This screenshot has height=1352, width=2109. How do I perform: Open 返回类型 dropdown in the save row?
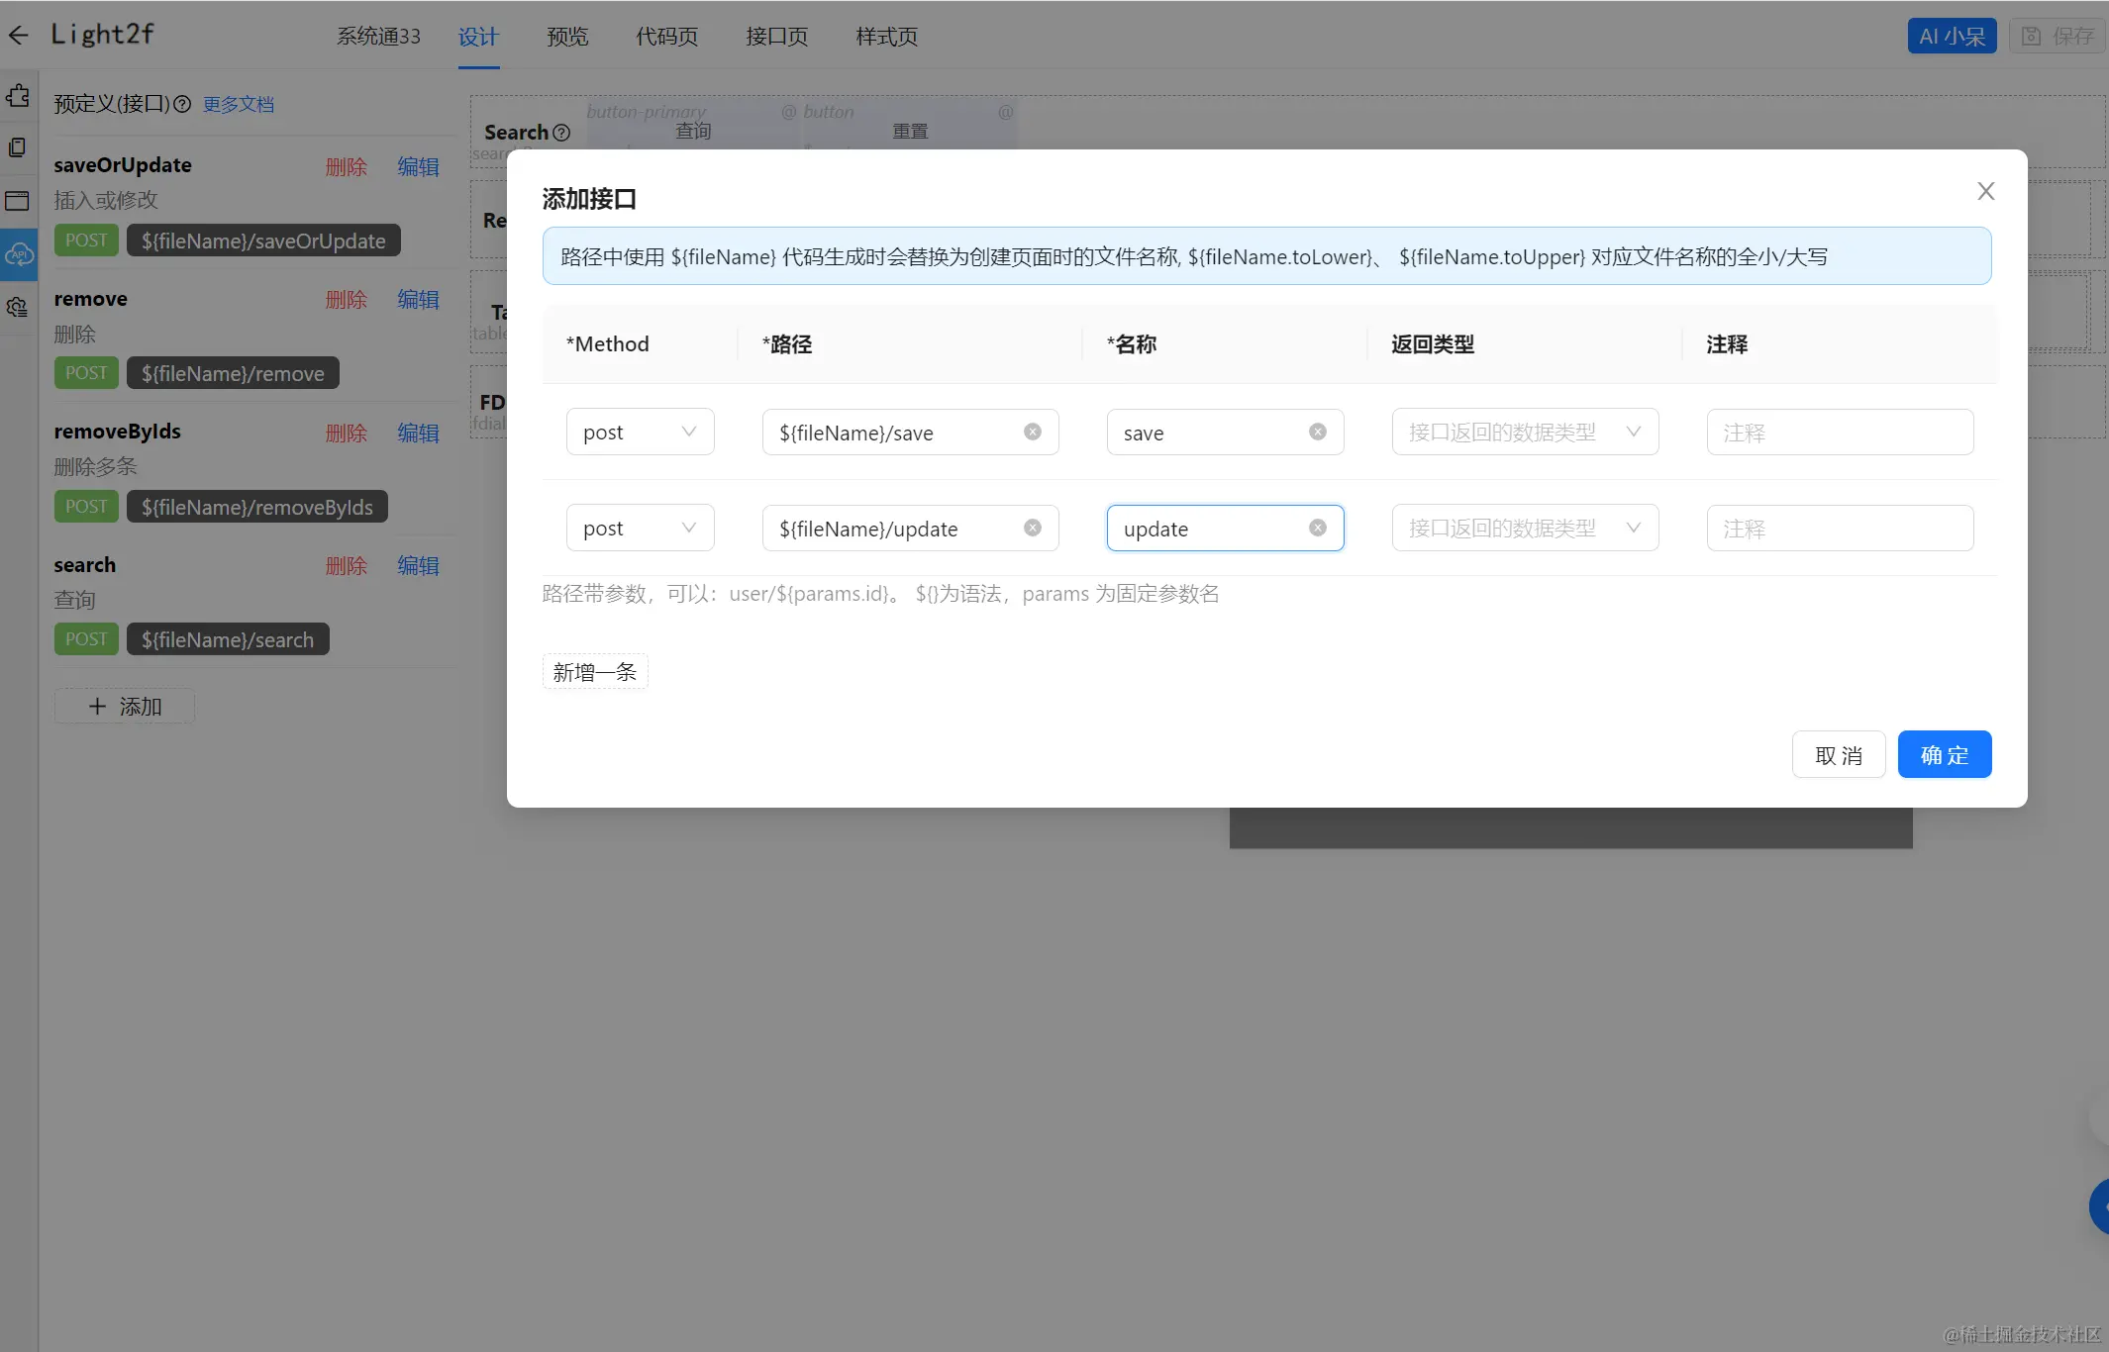(1525, 432)
